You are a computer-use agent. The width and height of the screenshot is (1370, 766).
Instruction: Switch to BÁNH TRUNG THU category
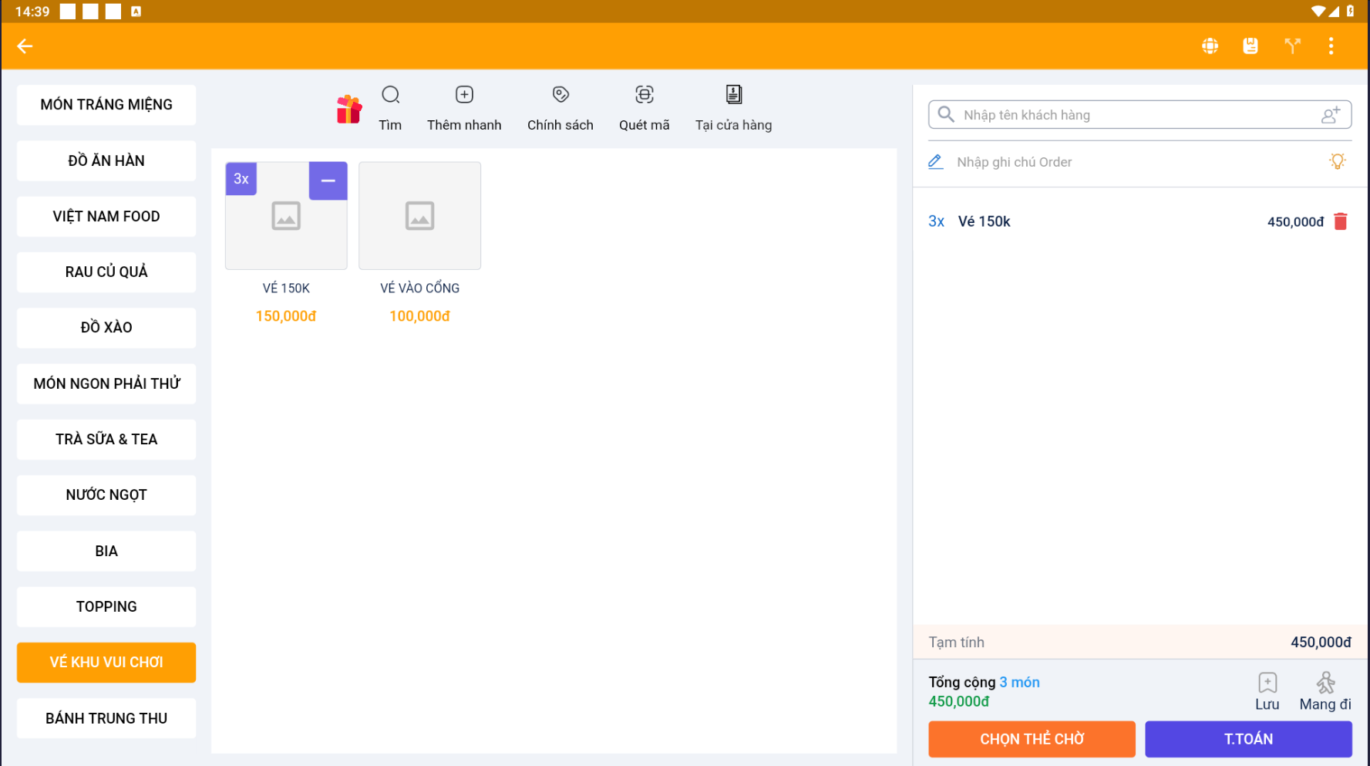106,718
